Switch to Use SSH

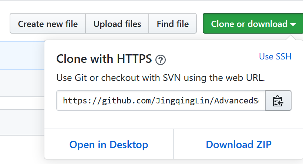tap(275, 57)
